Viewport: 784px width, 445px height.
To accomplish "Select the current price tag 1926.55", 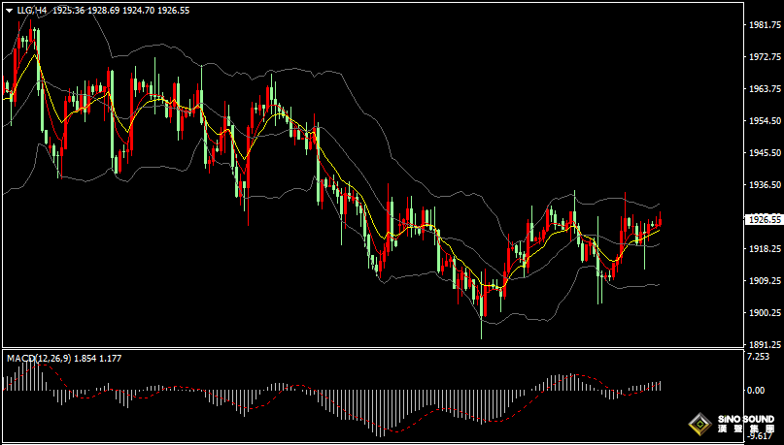I will 764,219.
